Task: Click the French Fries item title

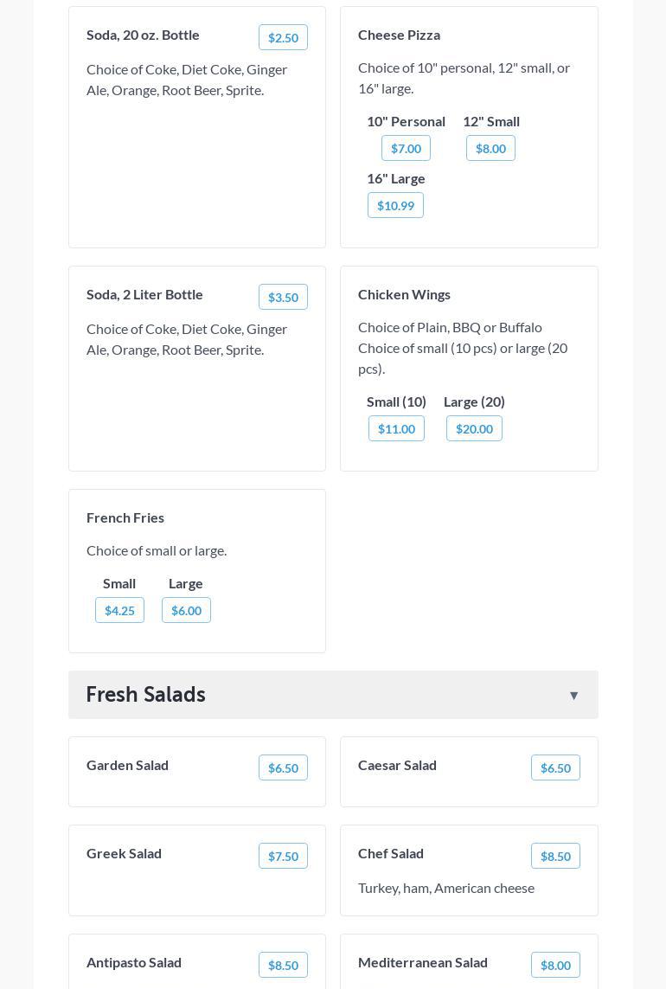Action: [x=125, y=517]
